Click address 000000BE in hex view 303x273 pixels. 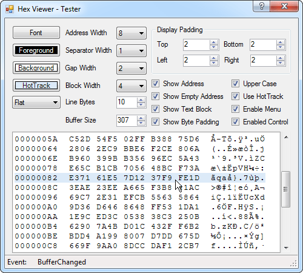(x=36, y=236)
